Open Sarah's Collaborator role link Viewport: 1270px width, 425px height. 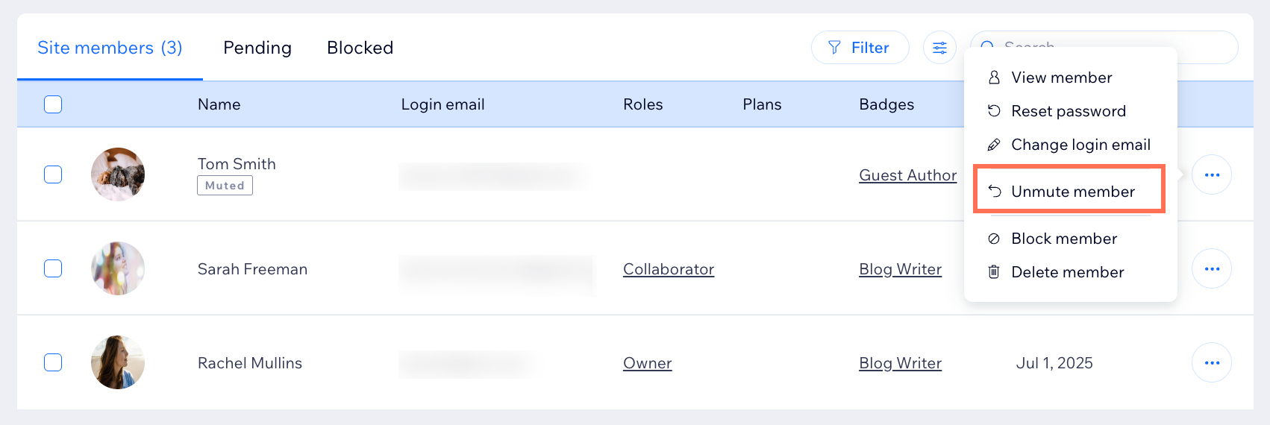(x=669, y=269)
